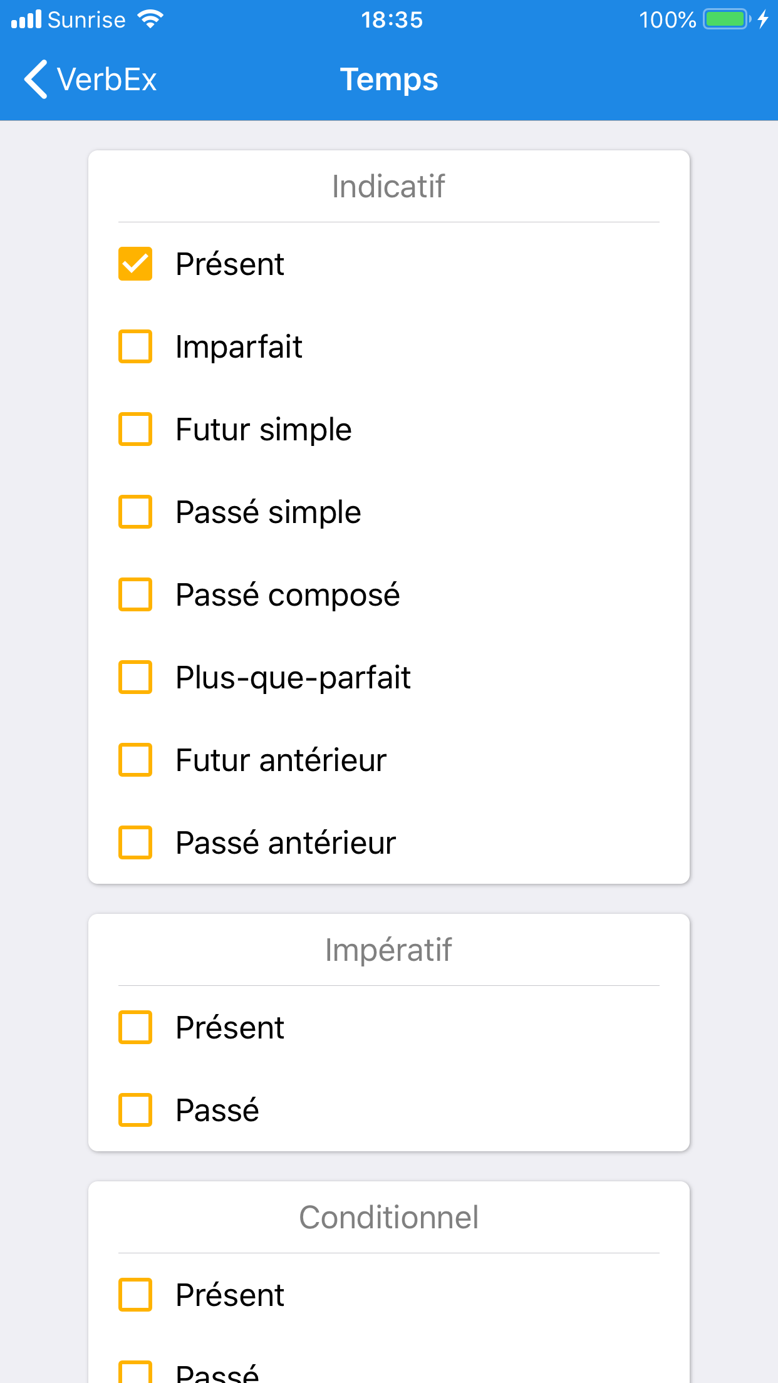The height and width of the screenshot is (1383, 778).
Task: Tap the Temps title in the navigation bar
Action: point(388,80)
